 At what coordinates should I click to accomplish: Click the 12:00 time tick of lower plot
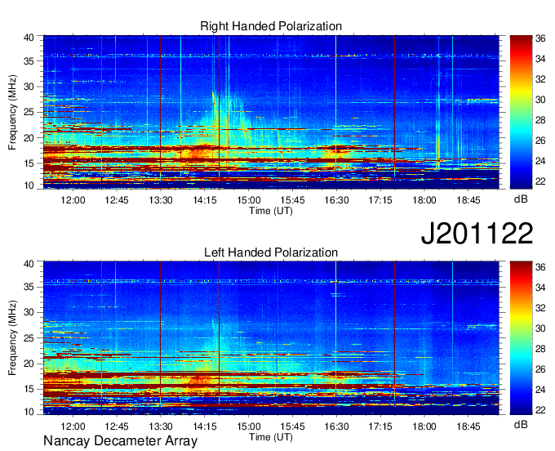(73, 426)
